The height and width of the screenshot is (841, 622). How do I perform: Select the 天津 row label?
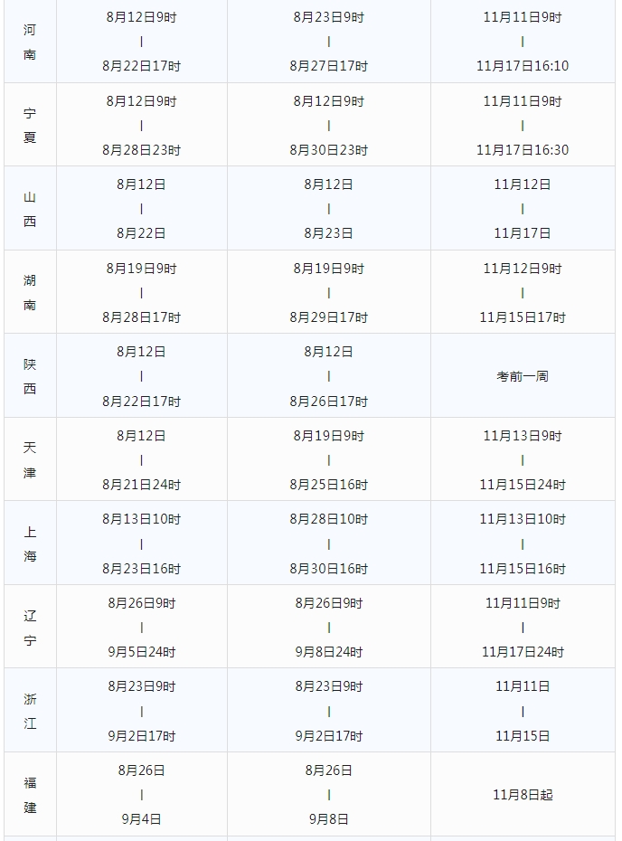(30, 460)
